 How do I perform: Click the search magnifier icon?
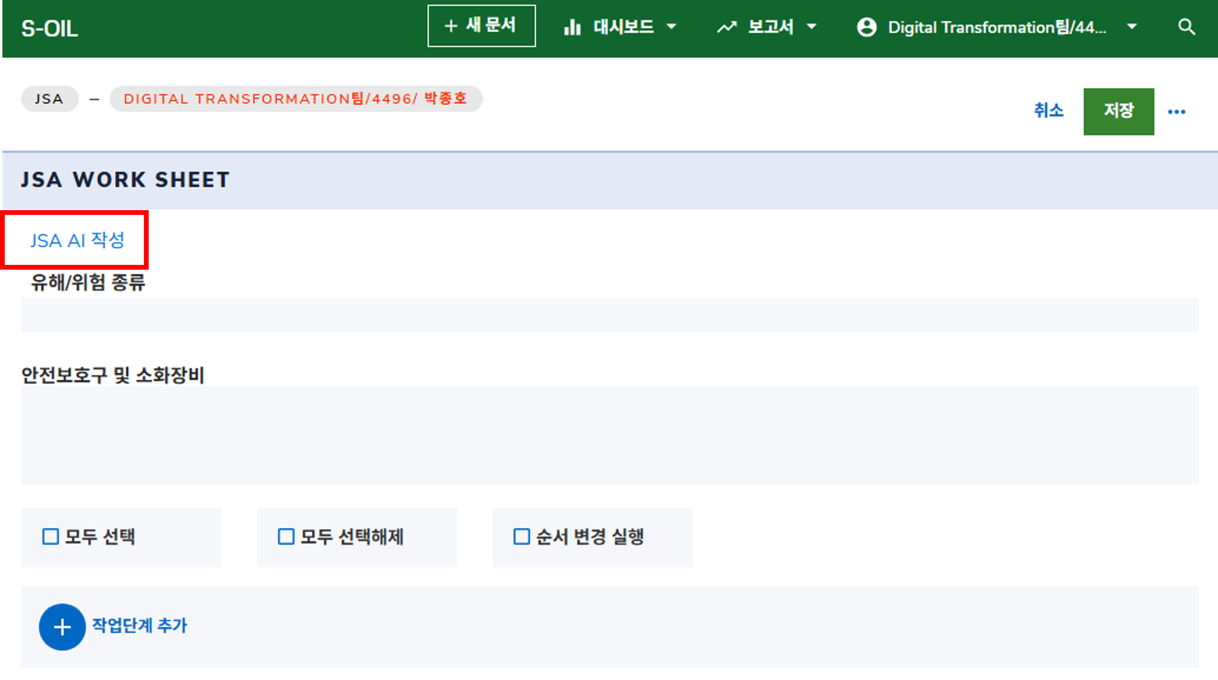click(1186, 27)
